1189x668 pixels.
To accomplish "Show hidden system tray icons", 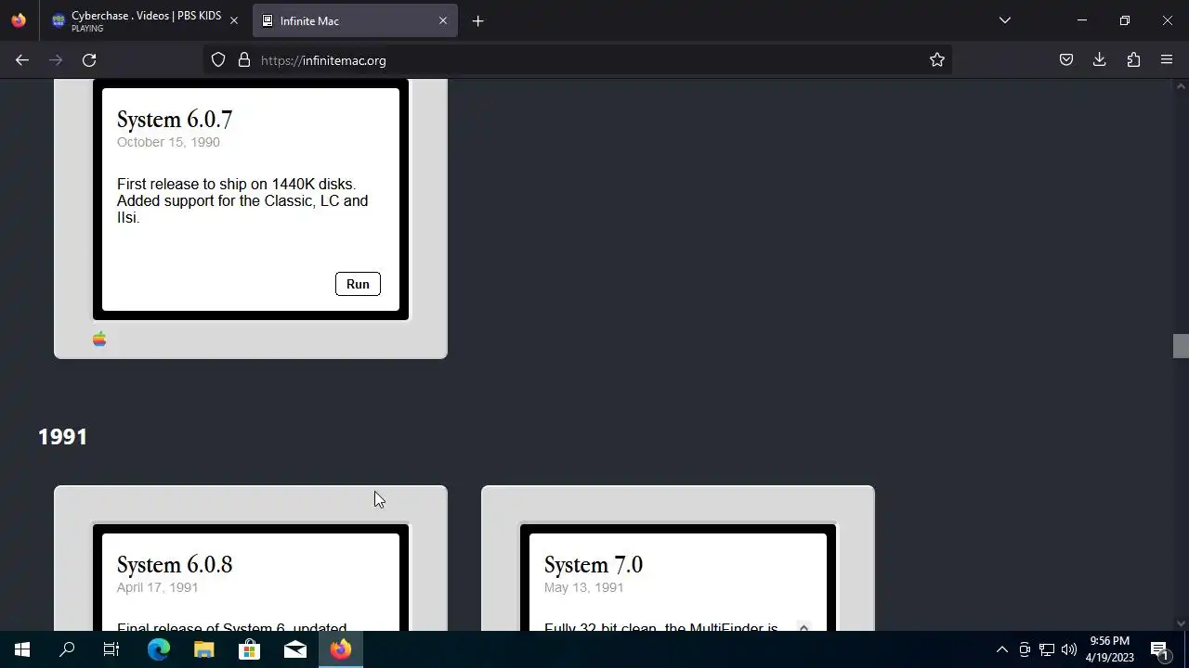I will click(1001, 649).
